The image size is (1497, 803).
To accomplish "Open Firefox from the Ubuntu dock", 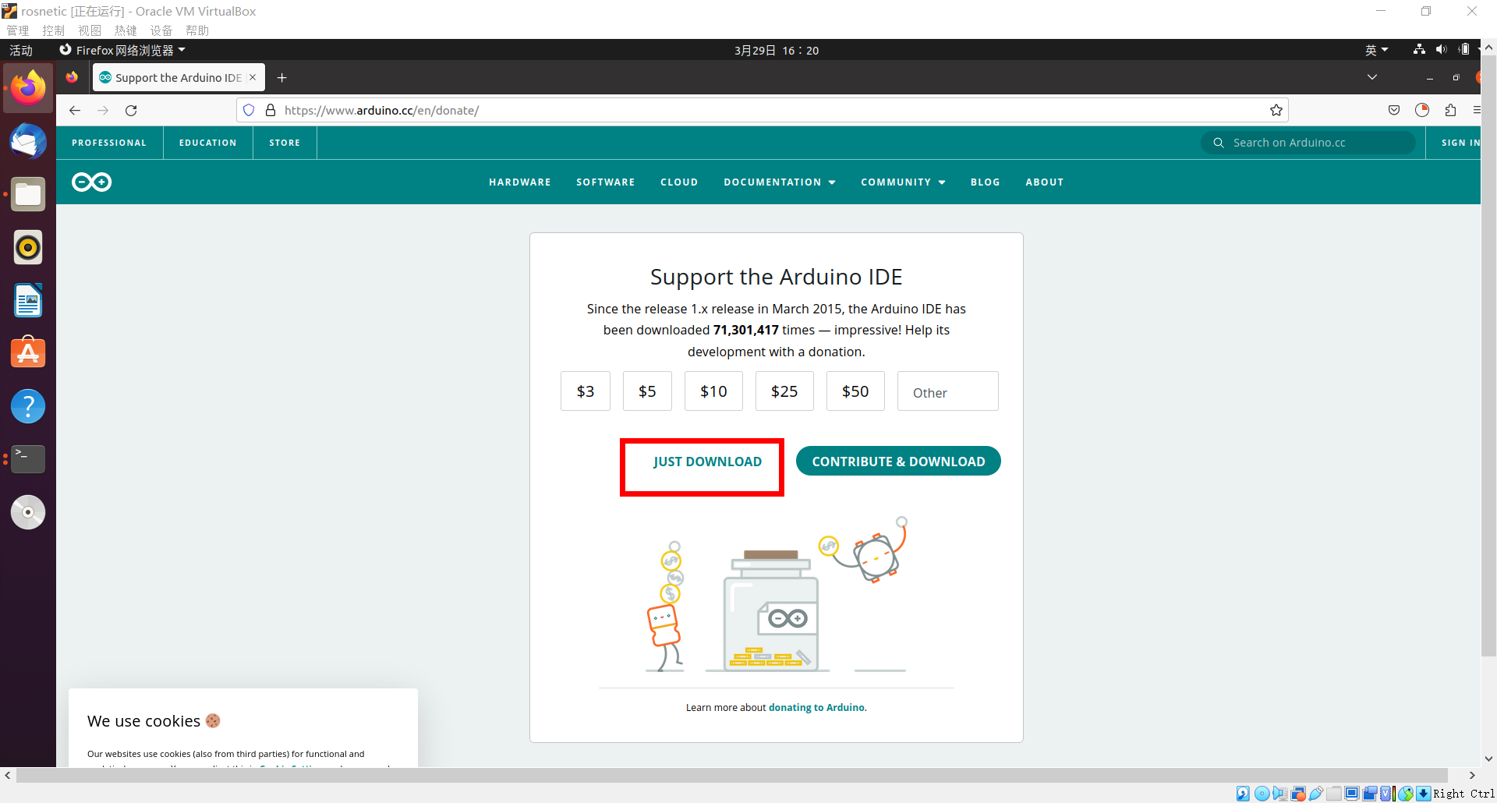I will [28, 88].
